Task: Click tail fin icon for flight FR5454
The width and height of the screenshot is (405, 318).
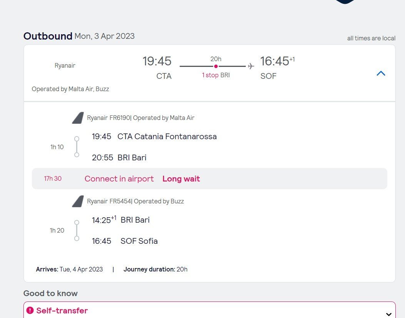Action: (x=78, y=201)
